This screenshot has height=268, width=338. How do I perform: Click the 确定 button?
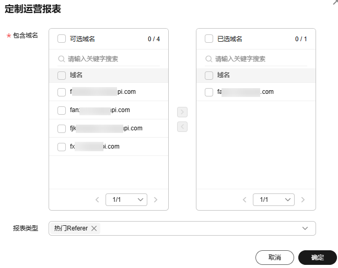318,258
